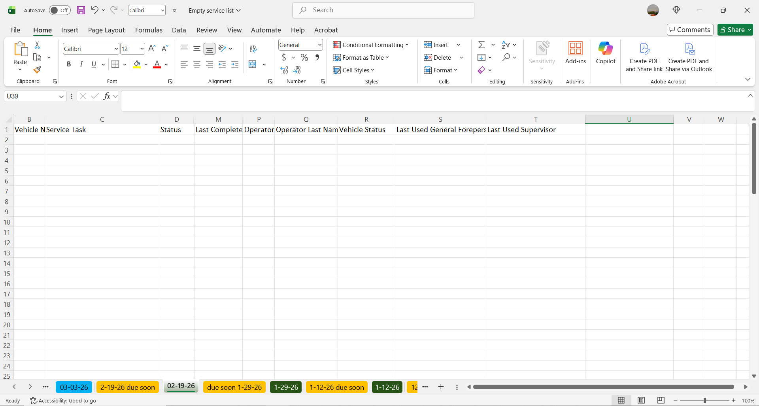Switch to the Data tab
Screen dimensions: 759x406
[179, 30]
